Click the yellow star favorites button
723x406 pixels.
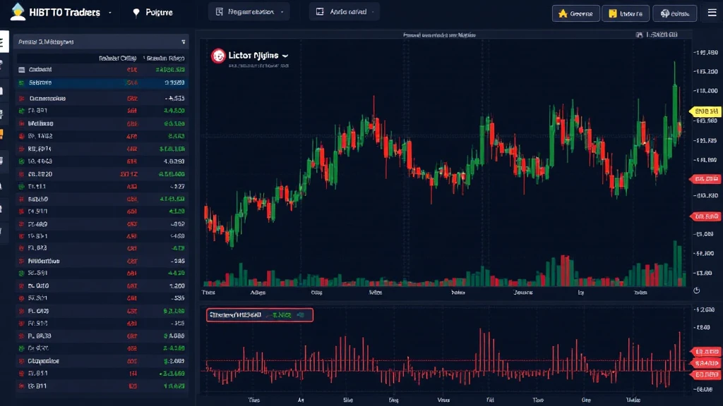(575, 13)
